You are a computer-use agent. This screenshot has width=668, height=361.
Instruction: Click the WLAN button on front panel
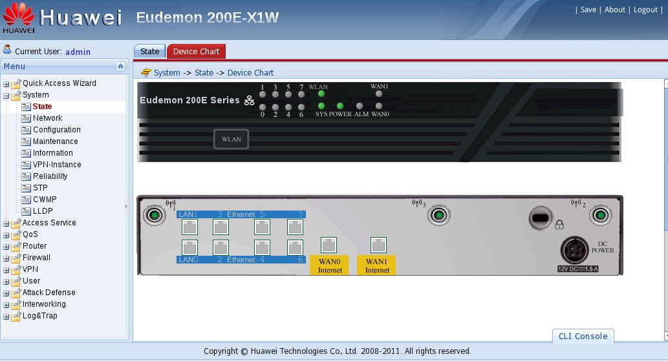(231, 139)
